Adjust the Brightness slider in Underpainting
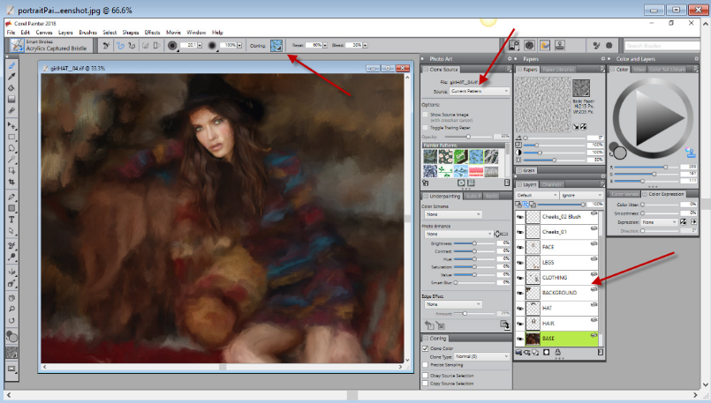This screenshot has height=403, width=711. click(x=473, y=243)
